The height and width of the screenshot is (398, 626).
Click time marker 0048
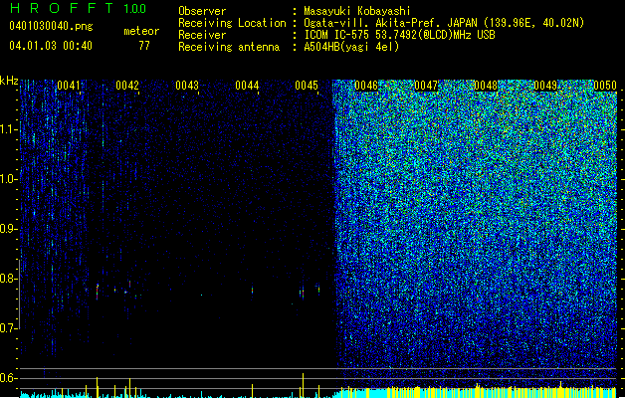tap(486, 86)
